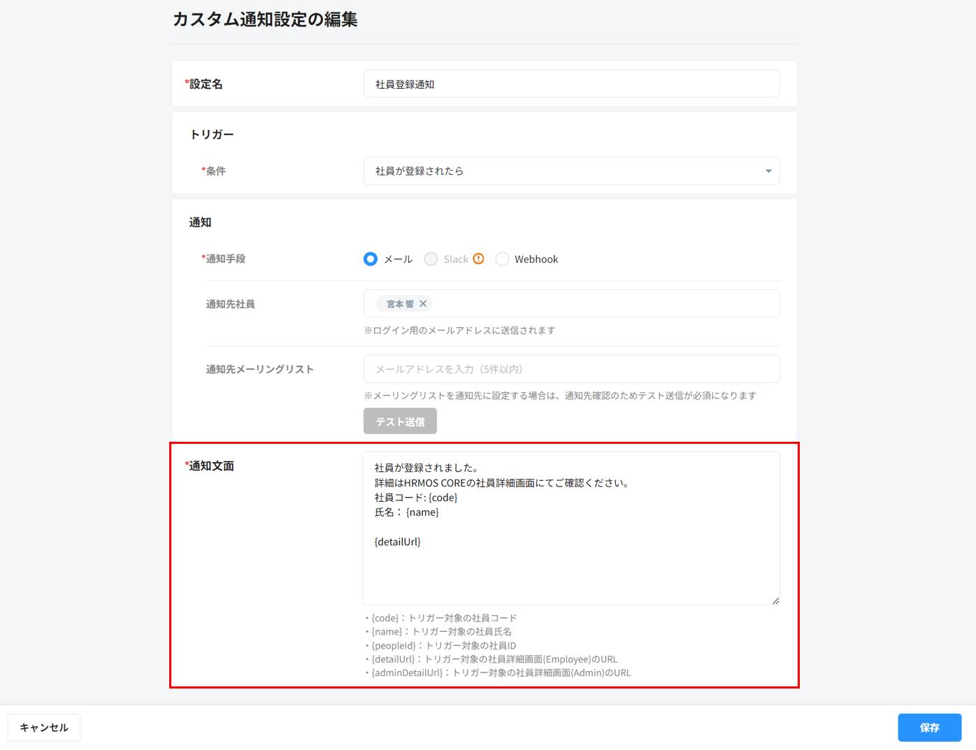
Task: Click the orange warning icon beside Slack
Action: point(478,259)
